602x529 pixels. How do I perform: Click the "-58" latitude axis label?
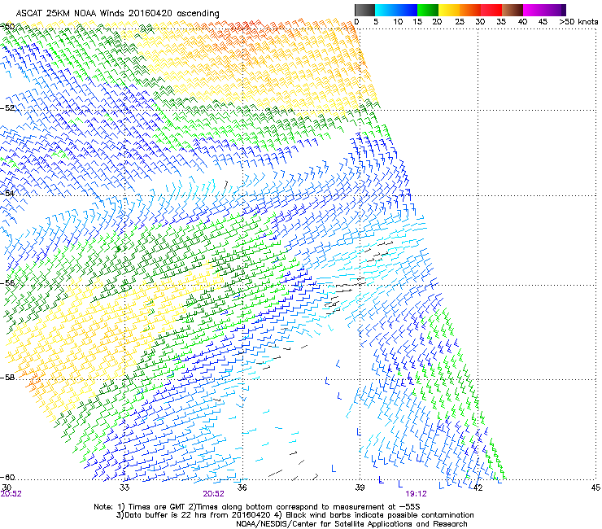[x=7, y=378]
